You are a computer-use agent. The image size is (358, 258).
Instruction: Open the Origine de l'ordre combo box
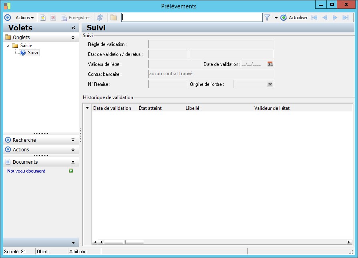[x=270, y=84]
